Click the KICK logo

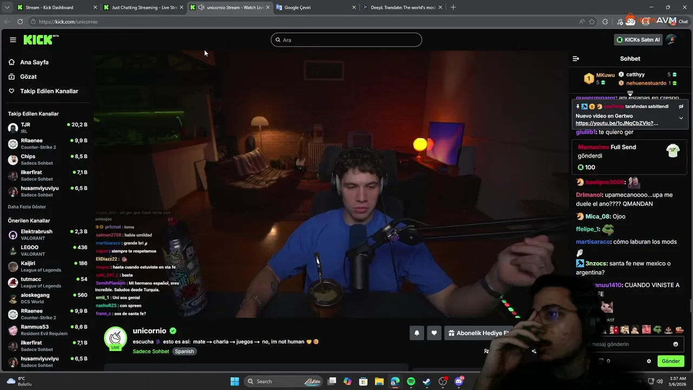[x=41, y=40]
